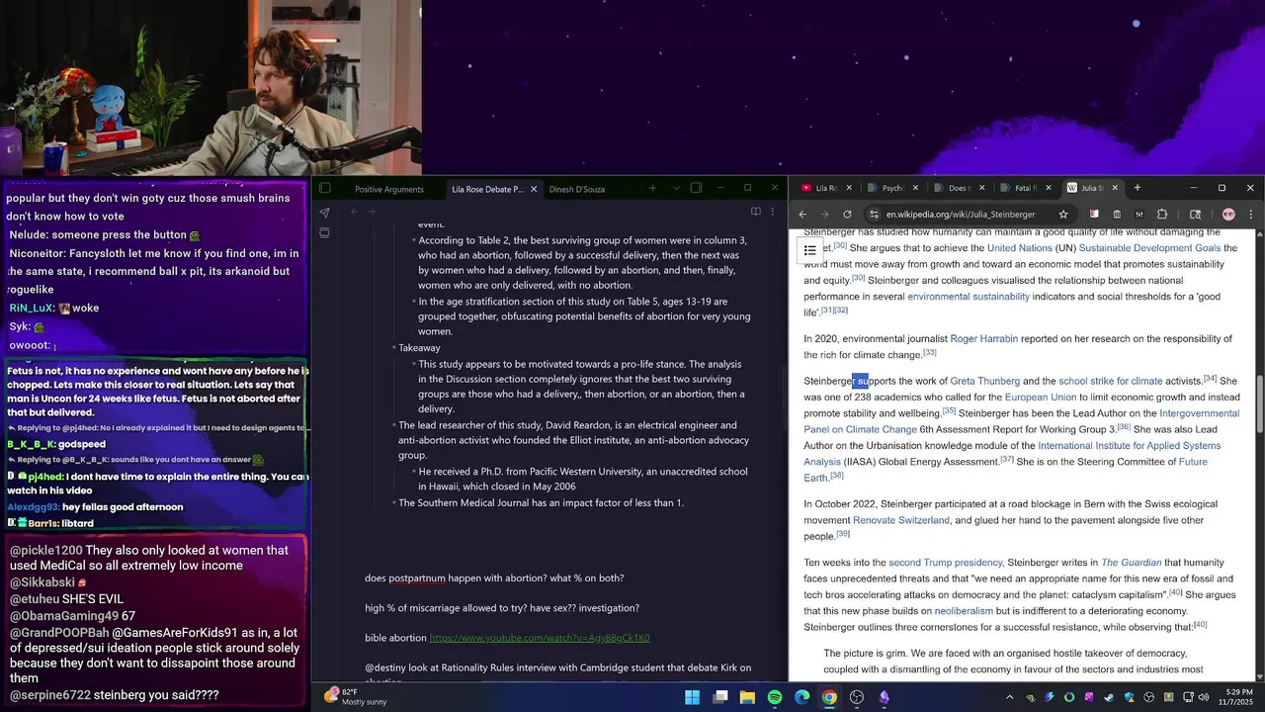Screen dimensions: 1265x712
Task: Open second Trump presidency link
Action: click(x=945, y=562)
